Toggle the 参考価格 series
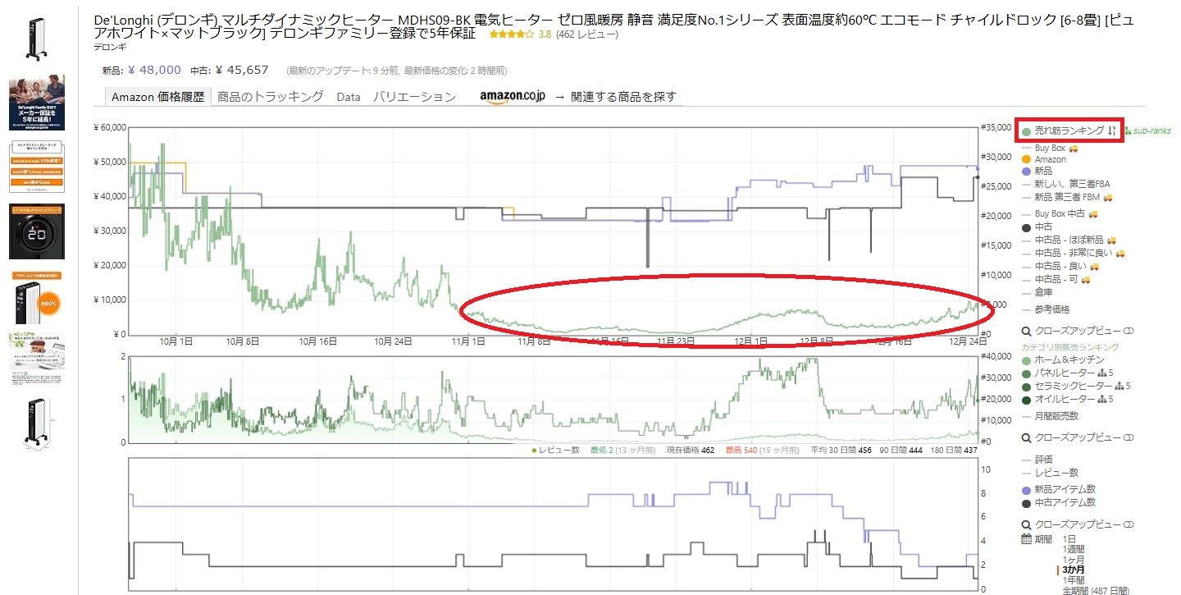 [x=1046, y=309]
